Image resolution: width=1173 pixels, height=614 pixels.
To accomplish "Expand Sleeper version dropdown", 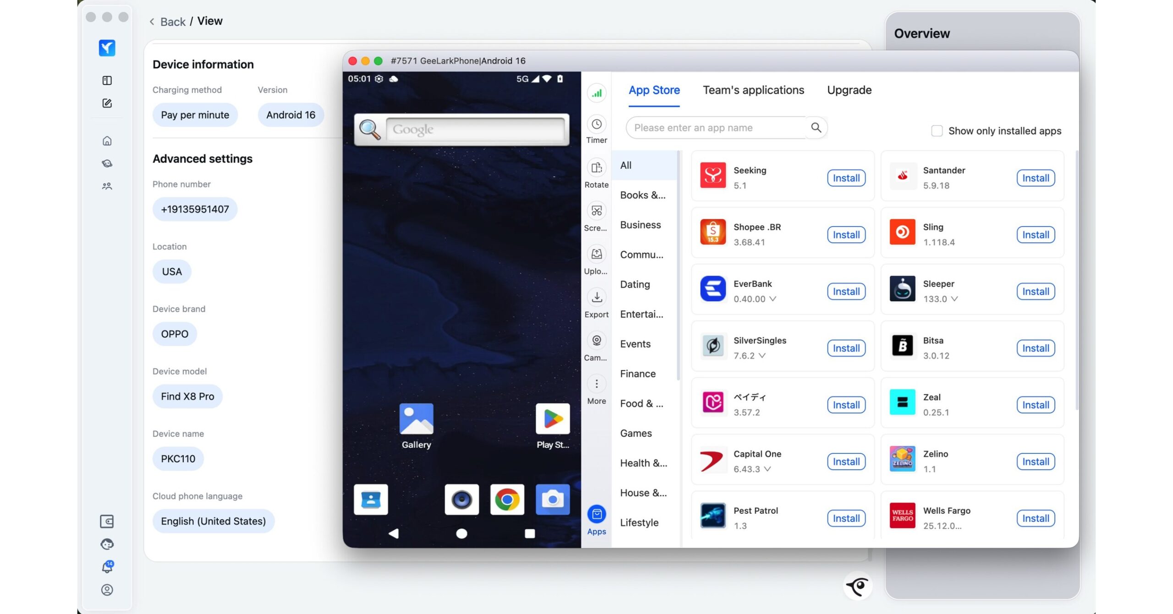I will [x=954, y=299].
